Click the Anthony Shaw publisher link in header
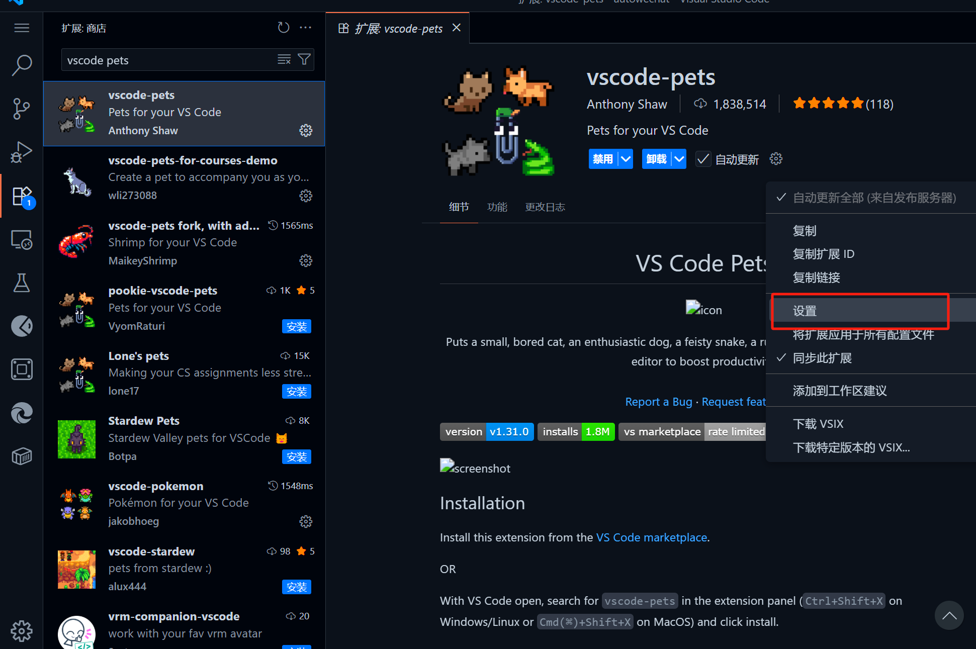Image resolution: width=976 pixels, height=649 pixels. pyautogui.click(x=627, y=104)
